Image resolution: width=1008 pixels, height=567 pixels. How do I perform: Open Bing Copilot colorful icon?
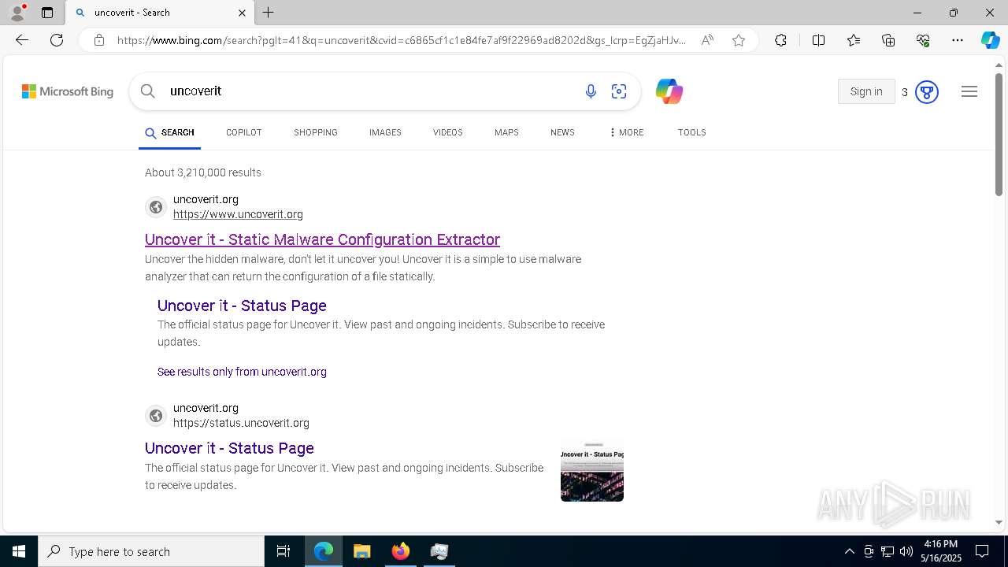[669, 91]
